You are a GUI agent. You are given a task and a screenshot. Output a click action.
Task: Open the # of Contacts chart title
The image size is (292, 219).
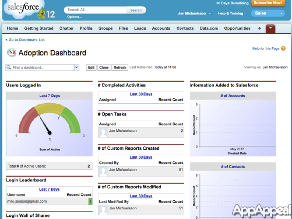pos(233,167)
